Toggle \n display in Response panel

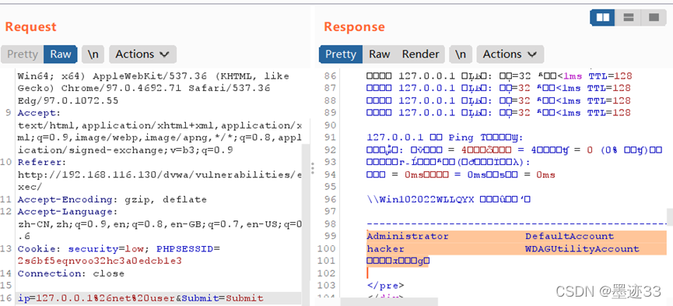[461, 55]
